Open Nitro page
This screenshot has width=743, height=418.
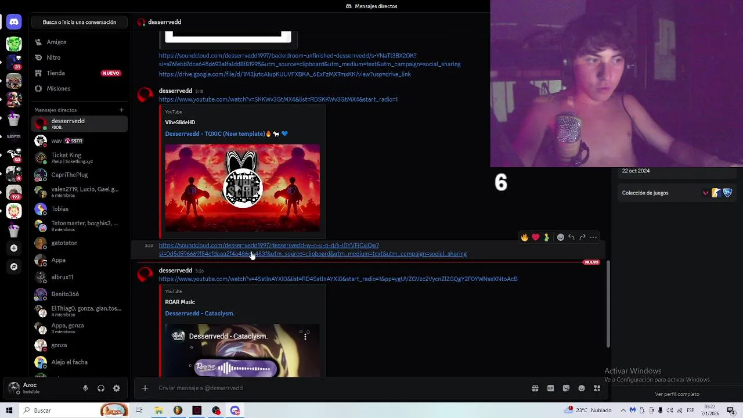80,57
